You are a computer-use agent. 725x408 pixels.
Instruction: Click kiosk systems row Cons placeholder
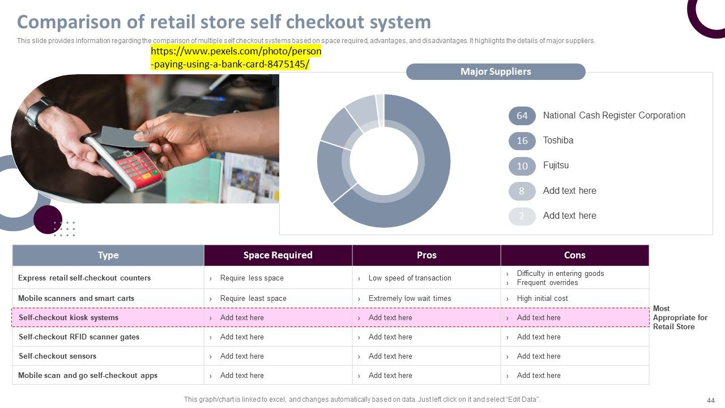[x=539, y=318]
